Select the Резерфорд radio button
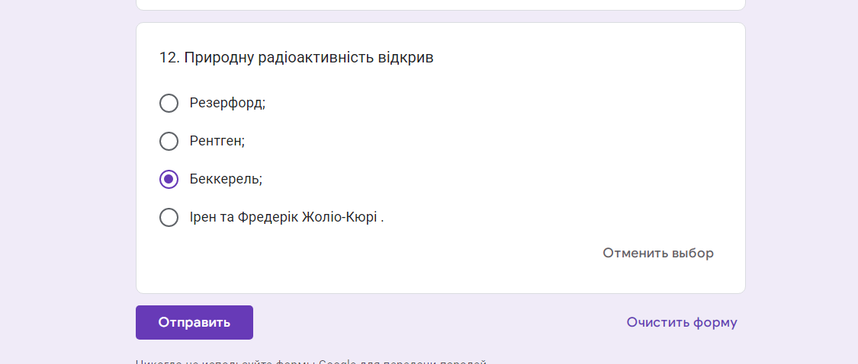 169,103
